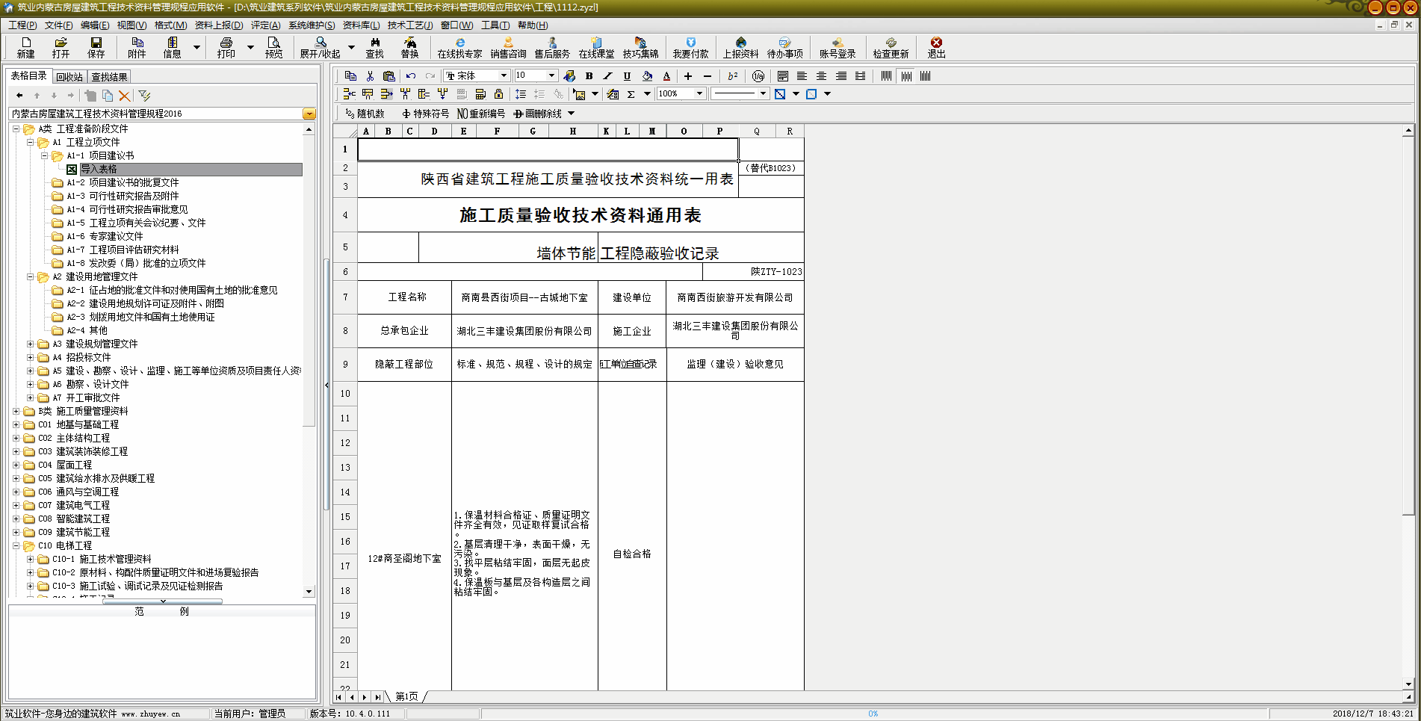Toggle bold formatting

589,76
